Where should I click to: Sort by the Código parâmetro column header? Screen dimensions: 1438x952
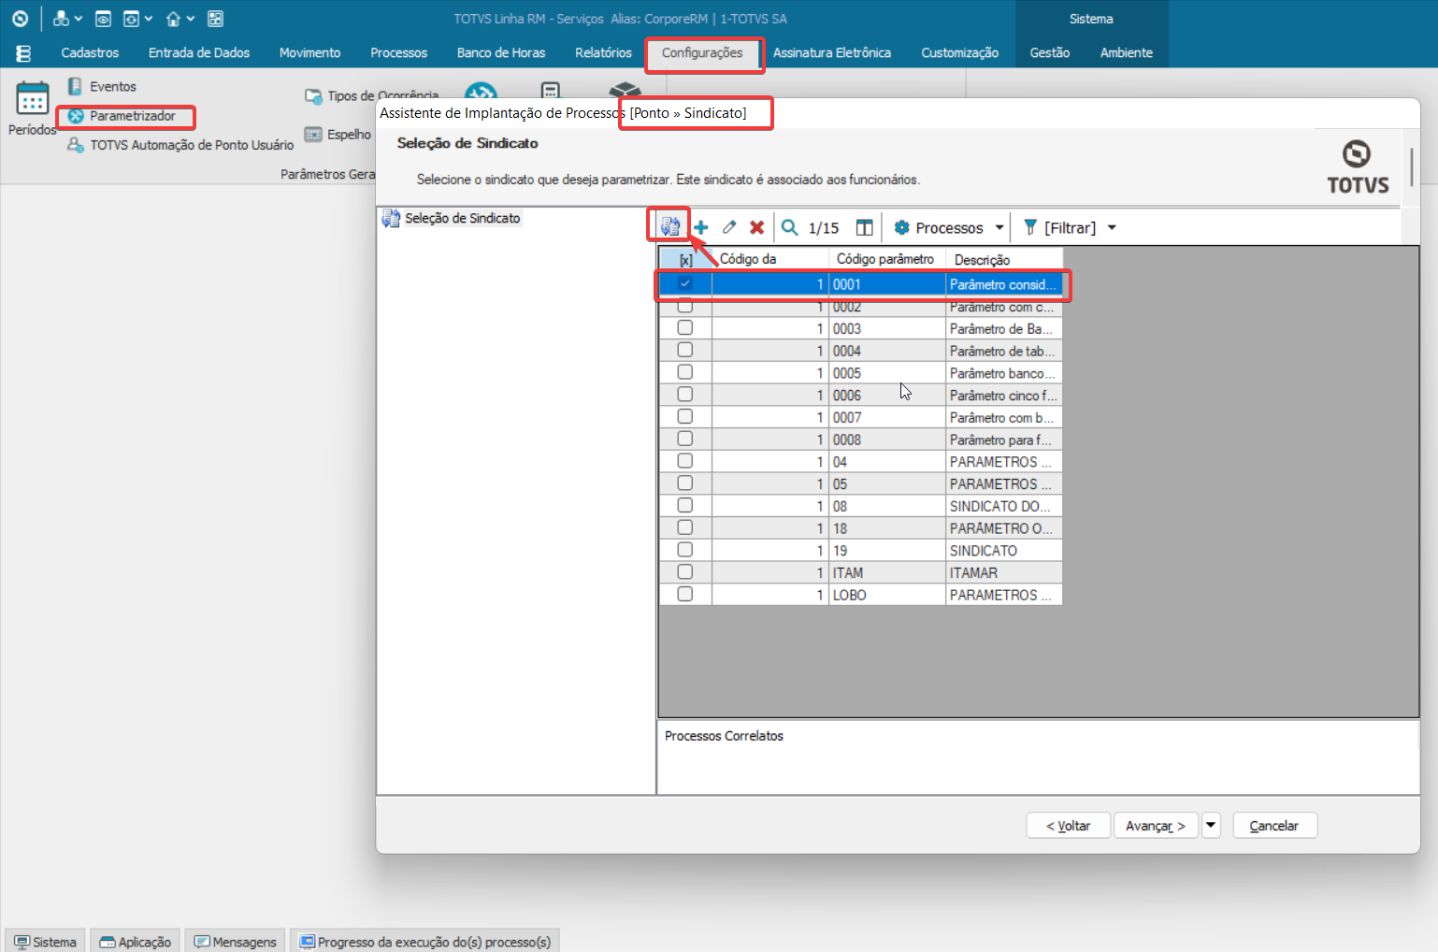click(886, 259)
